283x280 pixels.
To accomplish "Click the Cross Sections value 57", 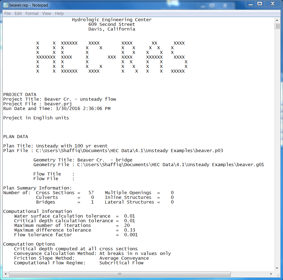I will click(91, 193).
